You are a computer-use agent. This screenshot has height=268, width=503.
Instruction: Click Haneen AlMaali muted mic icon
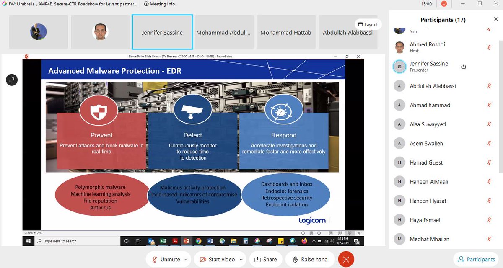[489, 182]
